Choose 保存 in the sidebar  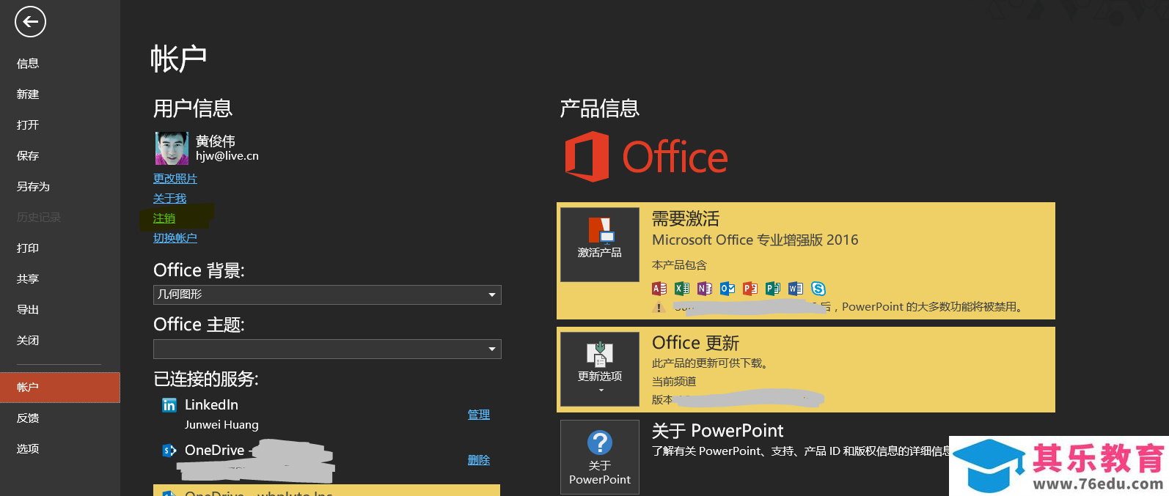(60, 156)
